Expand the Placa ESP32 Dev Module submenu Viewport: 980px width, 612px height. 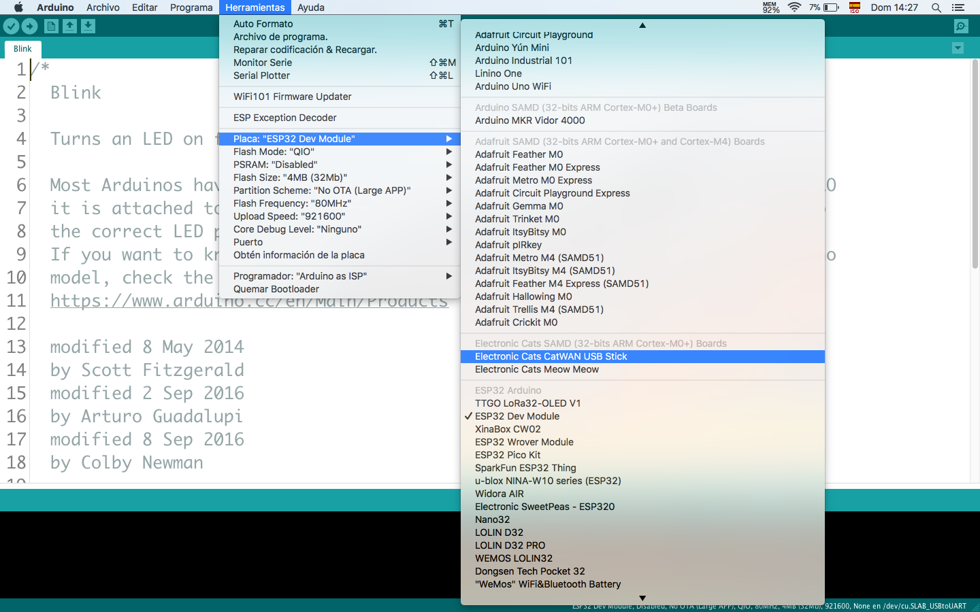coord(340,139)
